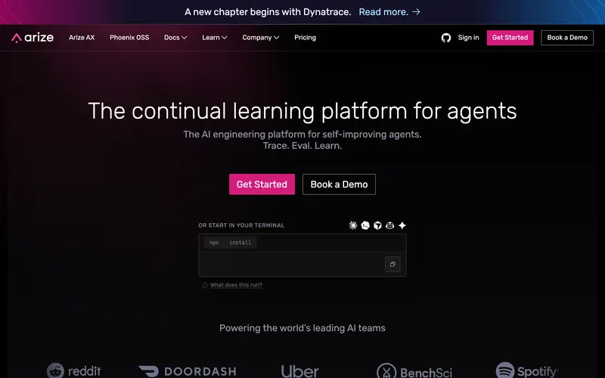Select the terminal-prompt agent icon
Viewport: 605px width, 378px height.
365,225
